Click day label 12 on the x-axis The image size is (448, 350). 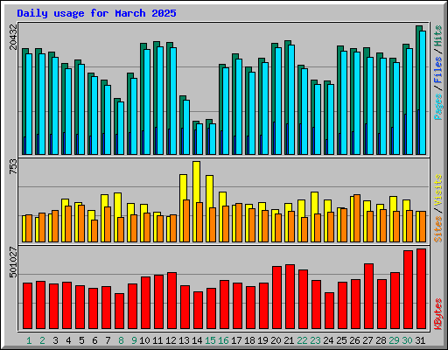pyautogui.click(x=171, y=340)
